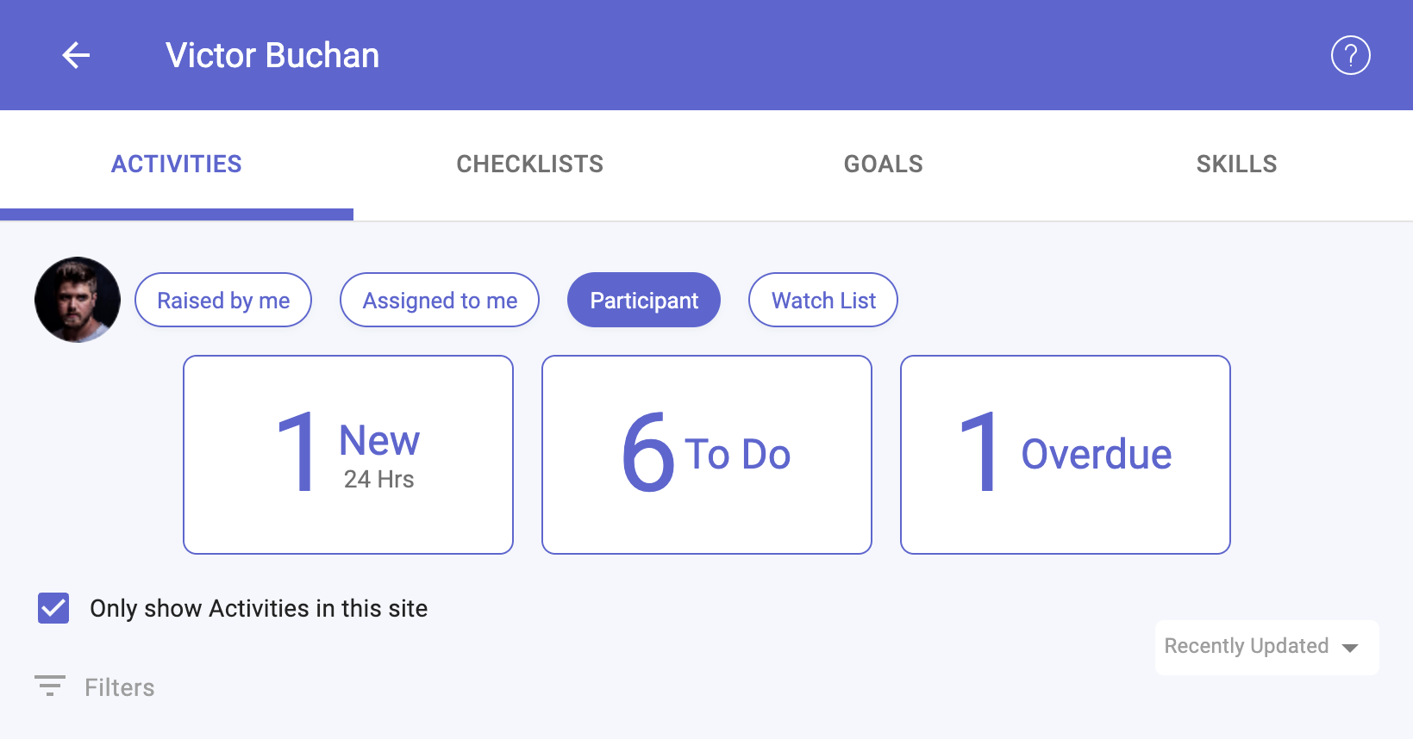Open the Skills tab

[x=1236, y=164]
